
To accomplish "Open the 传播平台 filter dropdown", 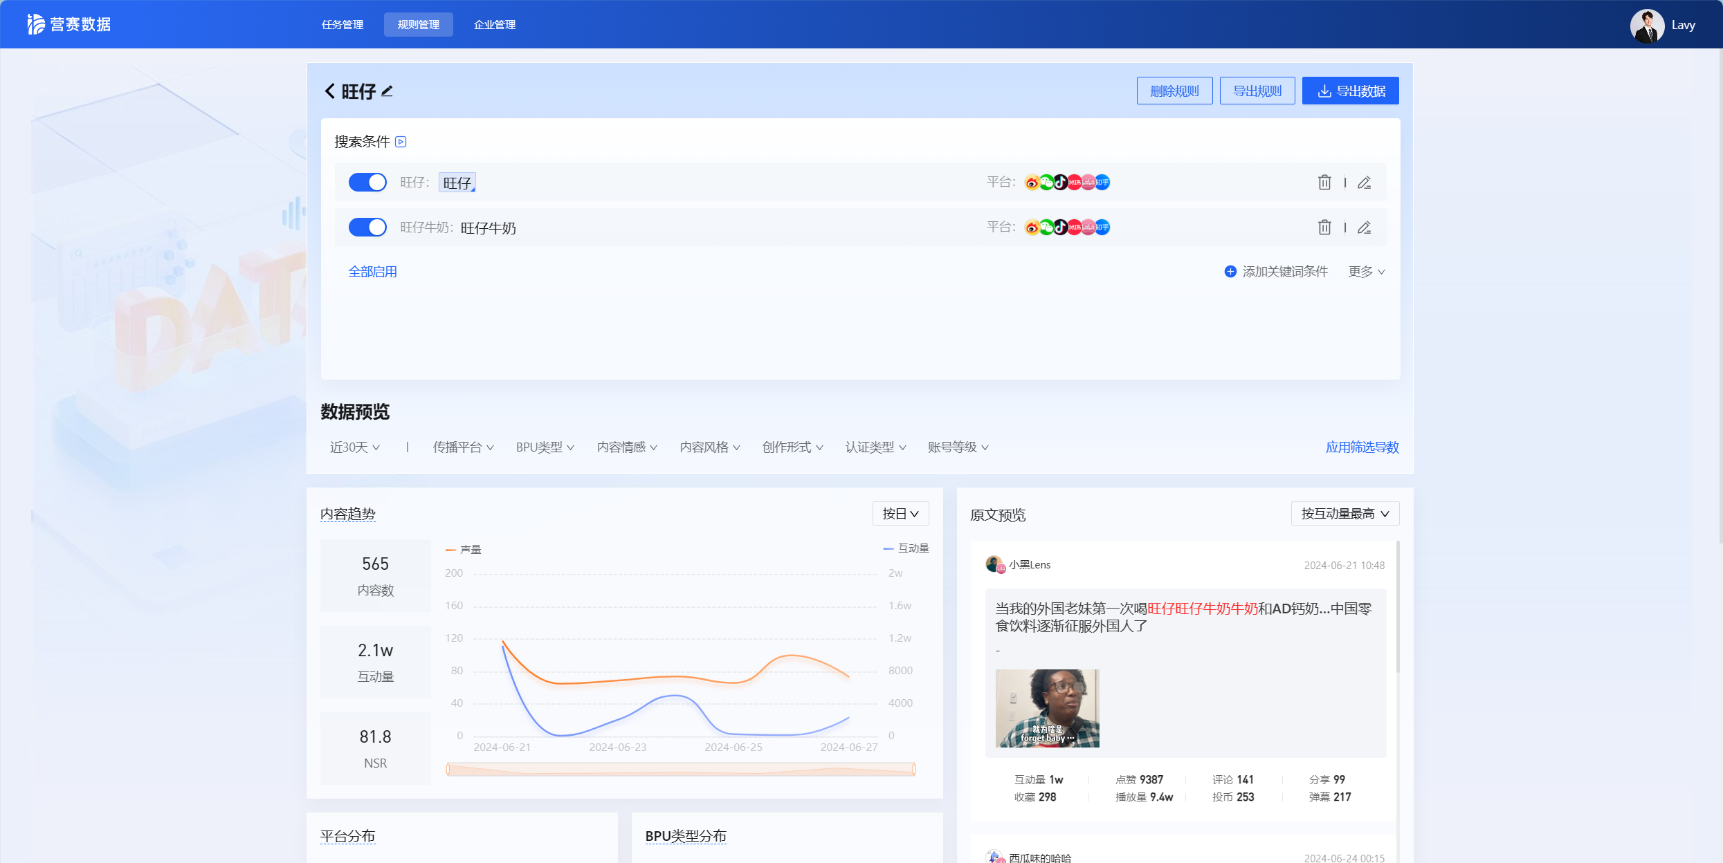I will click(x=463, y=447).
